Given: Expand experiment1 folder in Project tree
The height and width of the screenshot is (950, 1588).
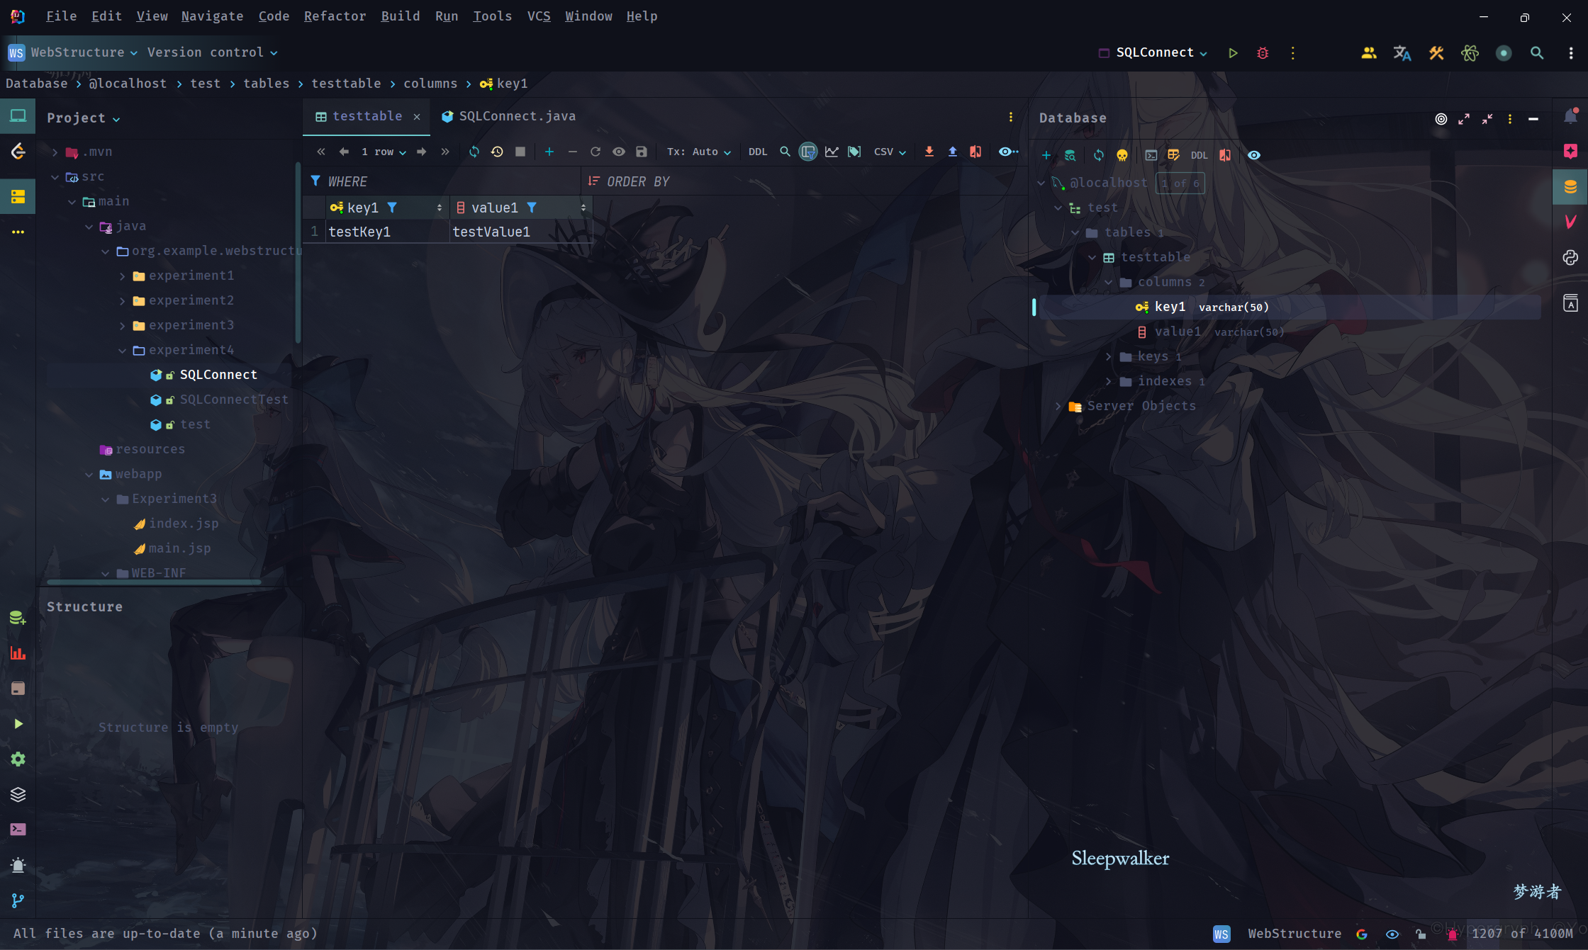Looking at the screenshot, I should coord(123,276).
